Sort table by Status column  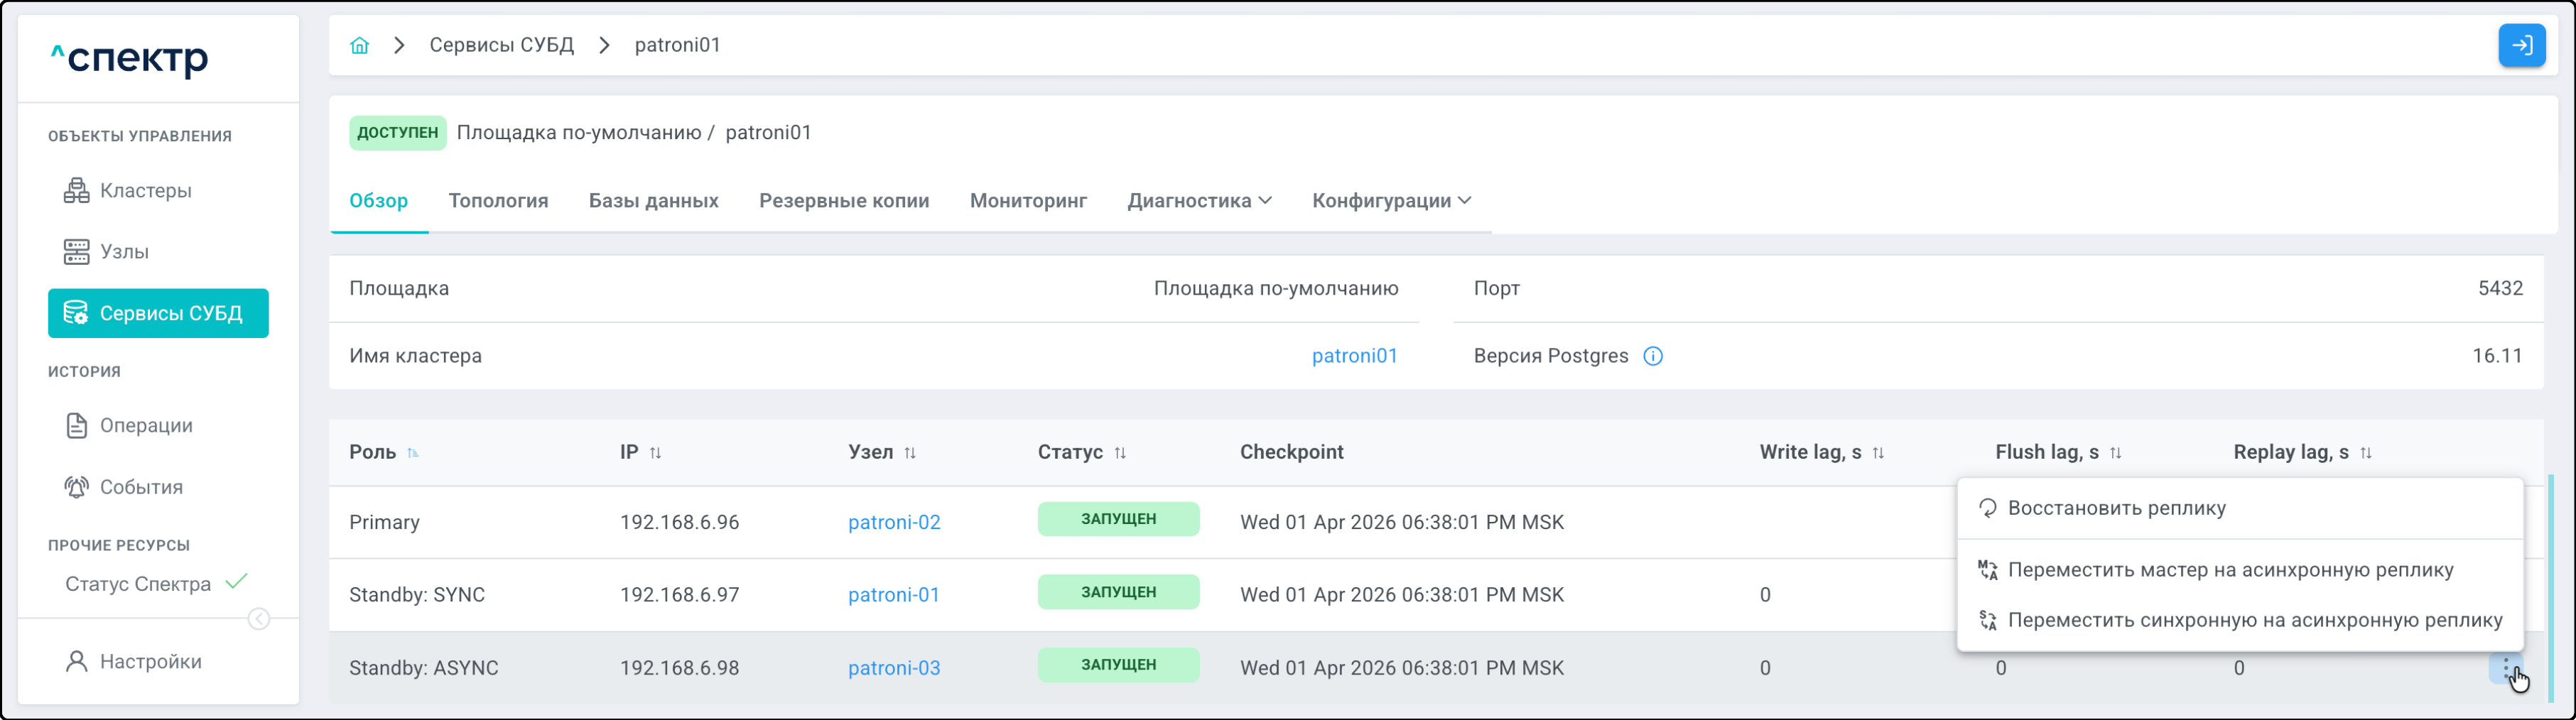(x=1120, y=453)
